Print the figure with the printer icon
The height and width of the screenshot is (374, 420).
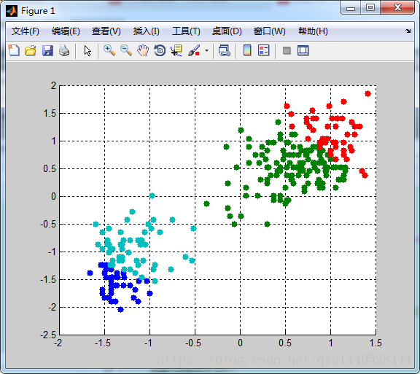click(x=64, y=50)
